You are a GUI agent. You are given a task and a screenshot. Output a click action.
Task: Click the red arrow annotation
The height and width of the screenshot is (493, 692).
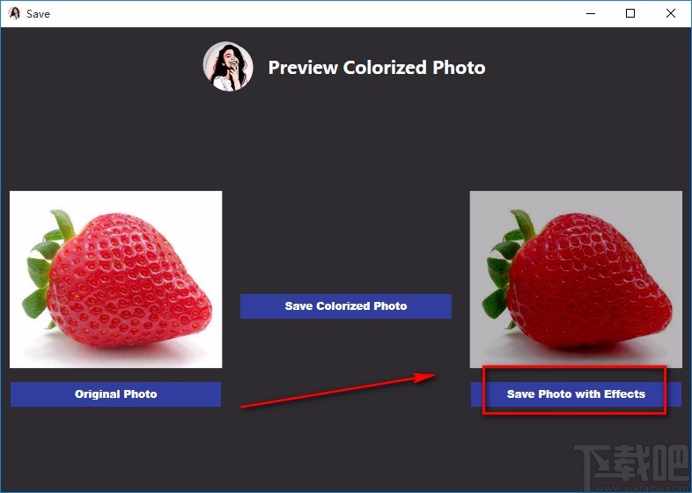point(339,390)
